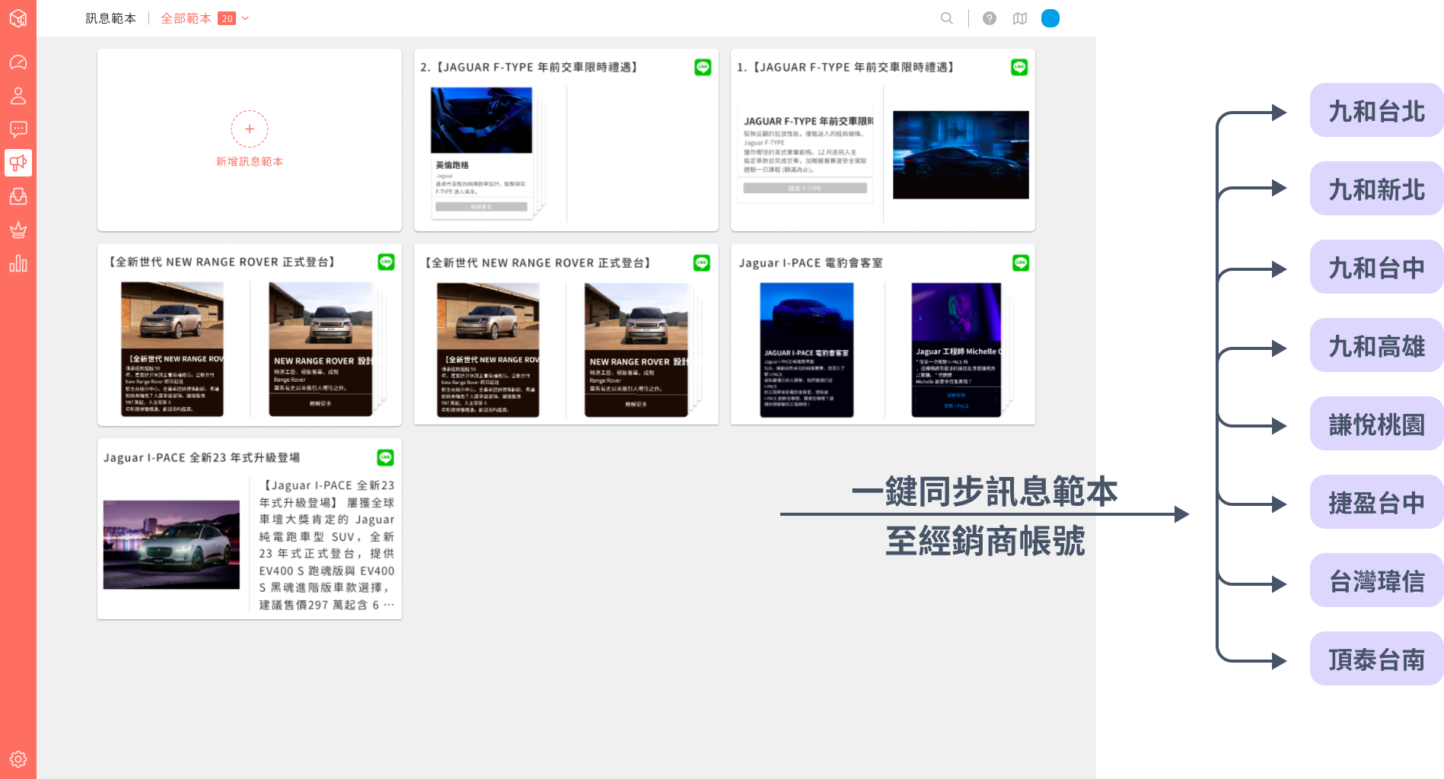Open the inbox tray icon in sidebar
1444x779 pixels.
(x=18, y=196)
